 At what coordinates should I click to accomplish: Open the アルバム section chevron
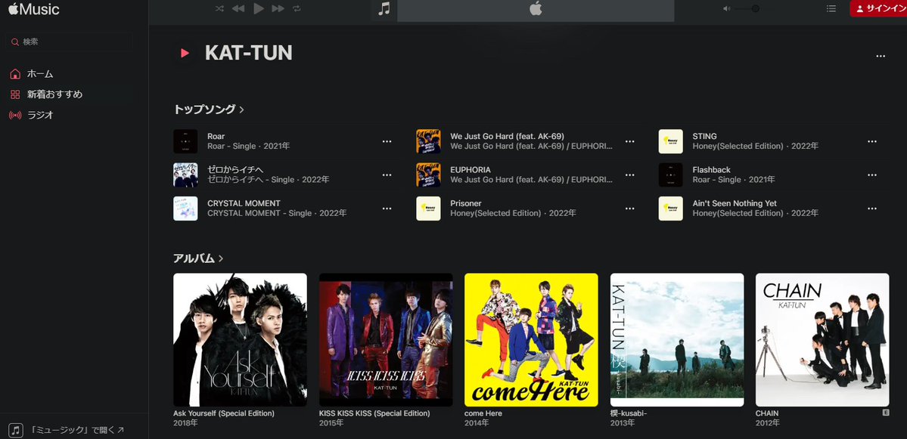click(219, 258)
